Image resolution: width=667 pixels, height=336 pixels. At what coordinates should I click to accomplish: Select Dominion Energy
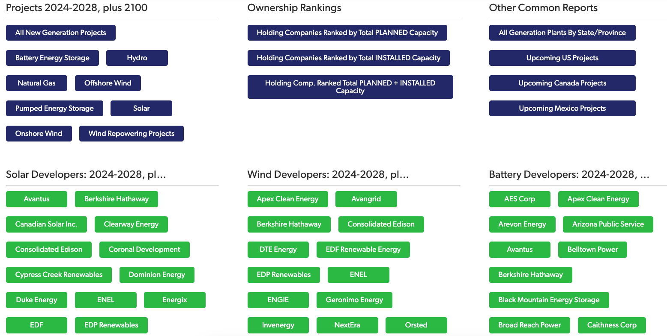click(x=157, y=274)
